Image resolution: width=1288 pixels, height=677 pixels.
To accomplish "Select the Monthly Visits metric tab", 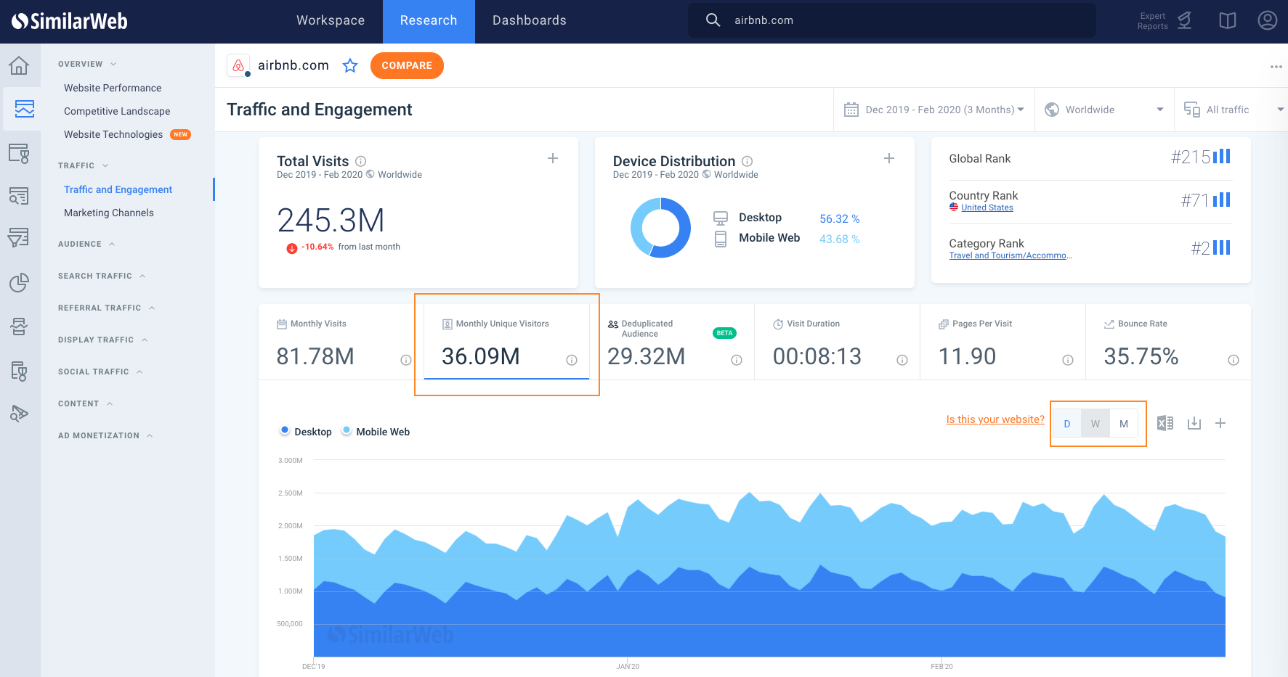I will click(341, 342).
